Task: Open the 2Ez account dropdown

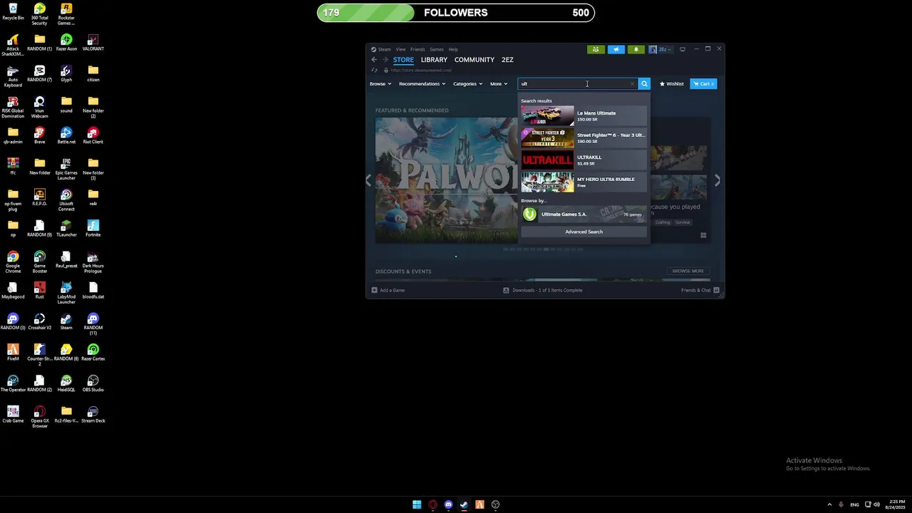Action: pos(660,49)
